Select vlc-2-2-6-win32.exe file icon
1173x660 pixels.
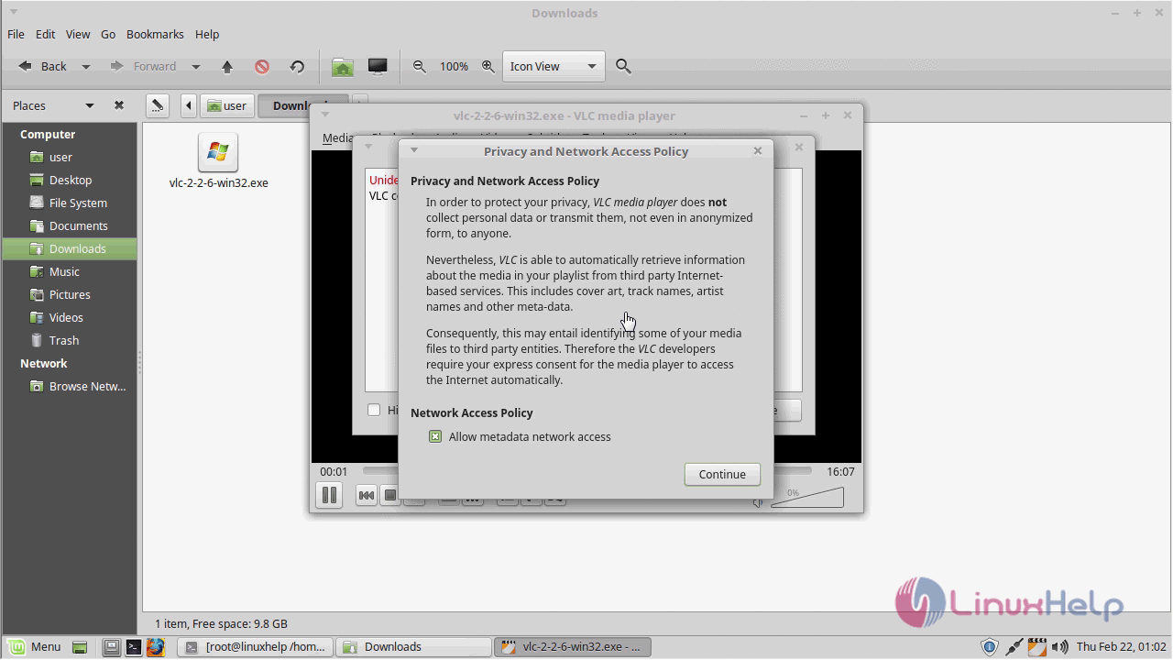(x=218, y=152)
